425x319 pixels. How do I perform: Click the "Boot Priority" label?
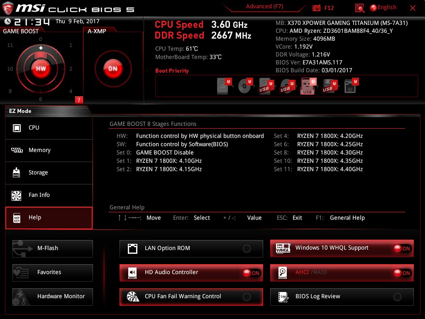click(x=172, y=71)
